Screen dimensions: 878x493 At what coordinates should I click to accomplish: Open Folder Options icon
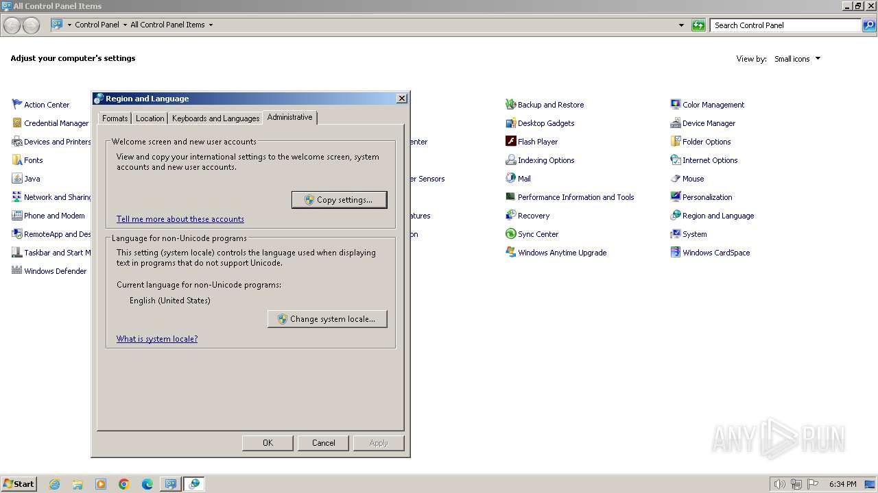[x=675, y=142]
